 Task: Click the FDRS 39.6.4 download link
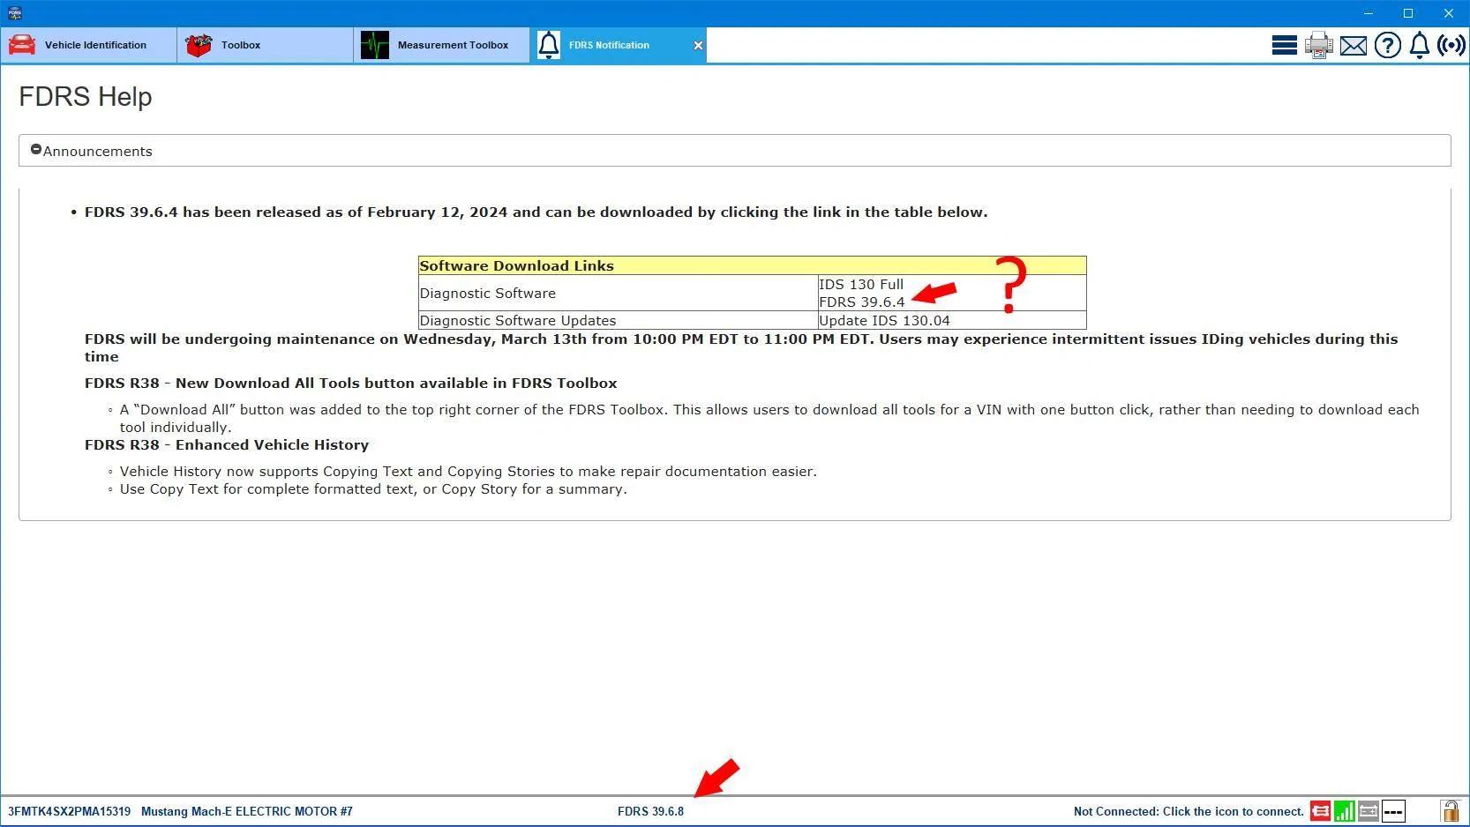(x=862, y=302)
